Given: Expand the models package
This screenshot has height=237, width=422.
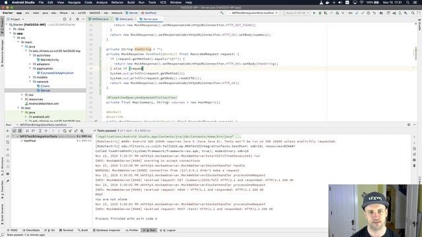Looking at the screenshot, I should 30,78.
